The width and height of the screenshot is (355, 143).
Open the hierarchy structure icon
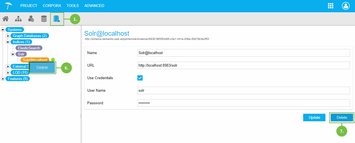18,19
